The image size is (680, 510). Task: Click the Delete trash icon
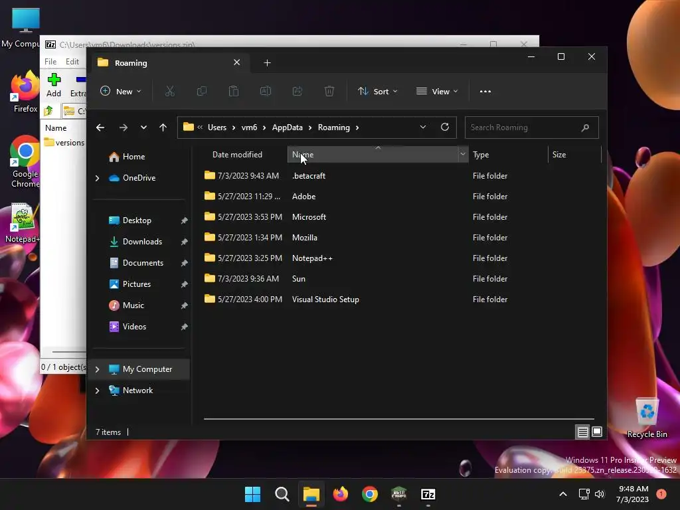[x=329, y=92]
